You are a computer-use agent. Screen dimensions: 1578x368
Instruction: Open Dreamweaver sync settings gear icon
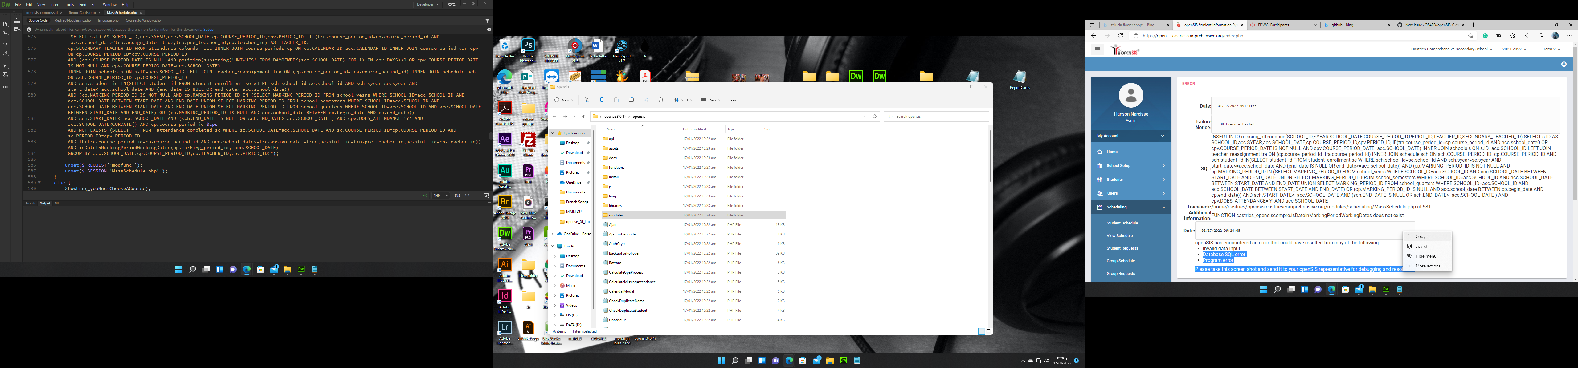451,4
